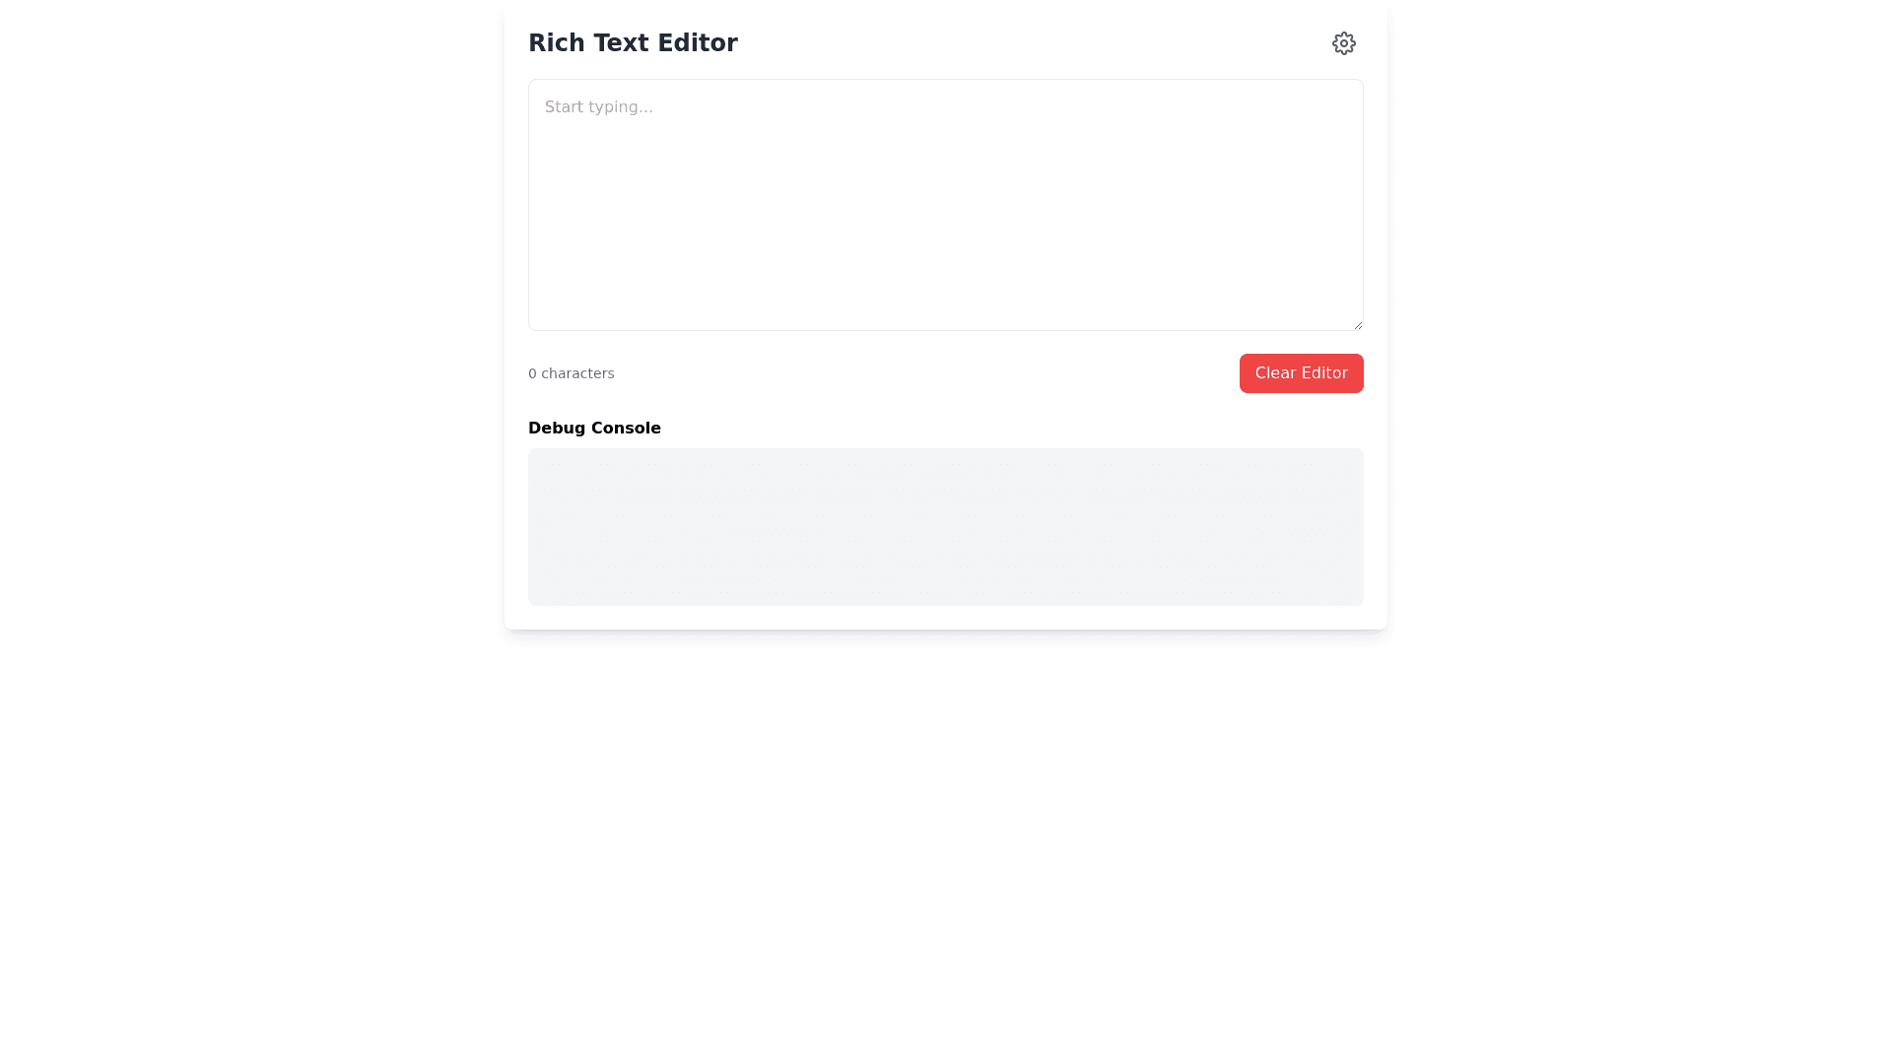Click the Clear Editor button
Image resolution: width=1892 pixels, height=1064 pixels.
pos(1301,373)
